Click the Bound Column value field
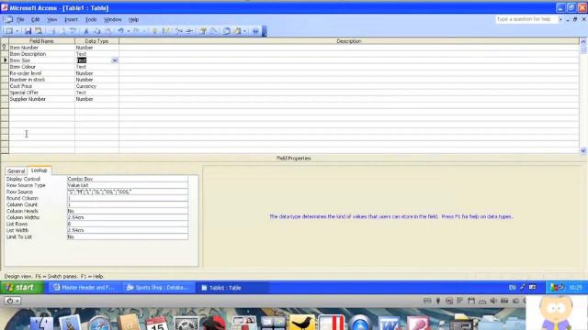This screenshot has width=588, height=330. [x=128, y=198]
